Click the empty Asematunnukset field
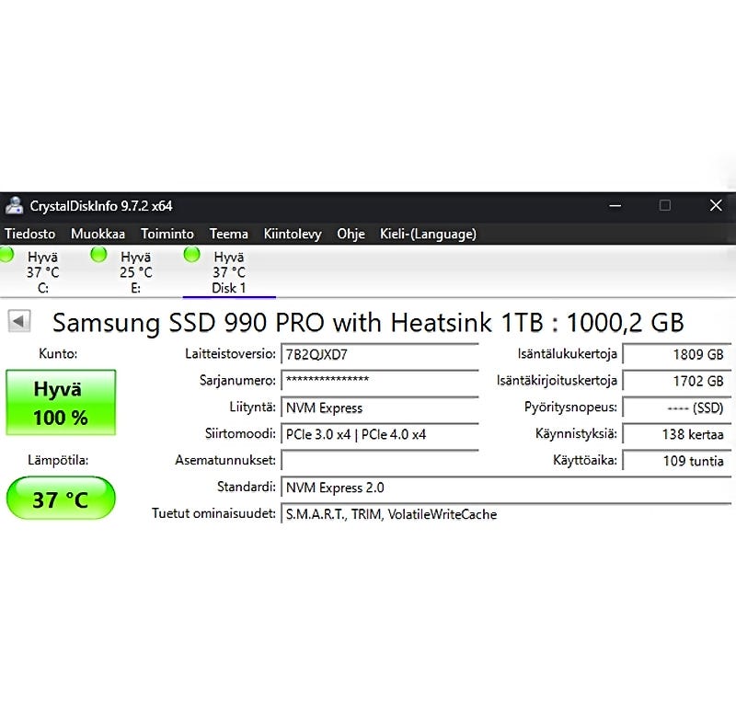Screen dimensions: 736x723 tap(380, 461)
